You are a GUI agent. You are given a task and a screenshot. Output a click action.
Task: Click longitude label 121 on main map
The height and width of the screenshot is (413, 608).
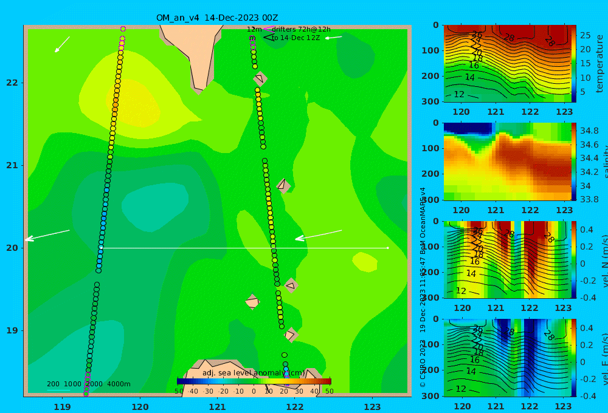217,407
